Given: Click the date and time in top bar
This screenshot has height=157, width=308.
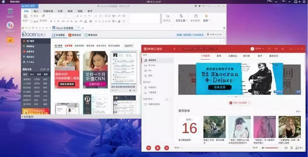Looking at the screenshot, I should click(154, 2).
